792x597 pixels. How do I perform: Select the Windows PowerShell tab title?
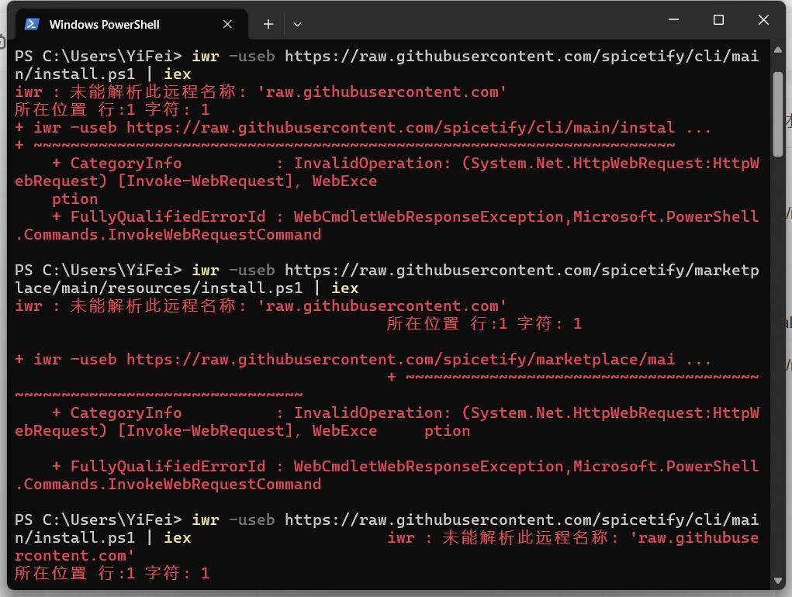(x=104, y=24)
